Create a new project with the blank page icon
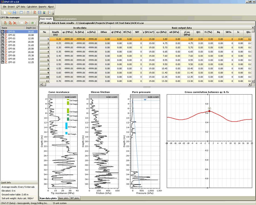Viewport: 256px width, 205px height. coord(5,13)
